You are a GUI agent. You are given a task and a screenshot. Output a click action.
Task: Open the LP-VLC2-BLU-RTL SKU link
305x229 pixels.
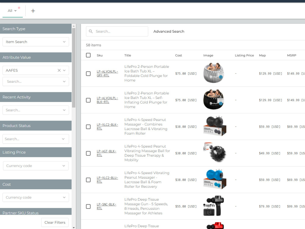(107, 180)
